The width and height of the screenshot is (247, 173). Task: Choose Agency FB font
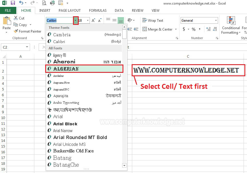(x=84, y=55)
